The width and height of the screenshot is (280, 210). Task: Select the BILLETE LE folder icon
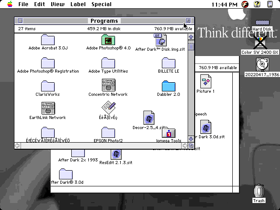click(168, 63)
